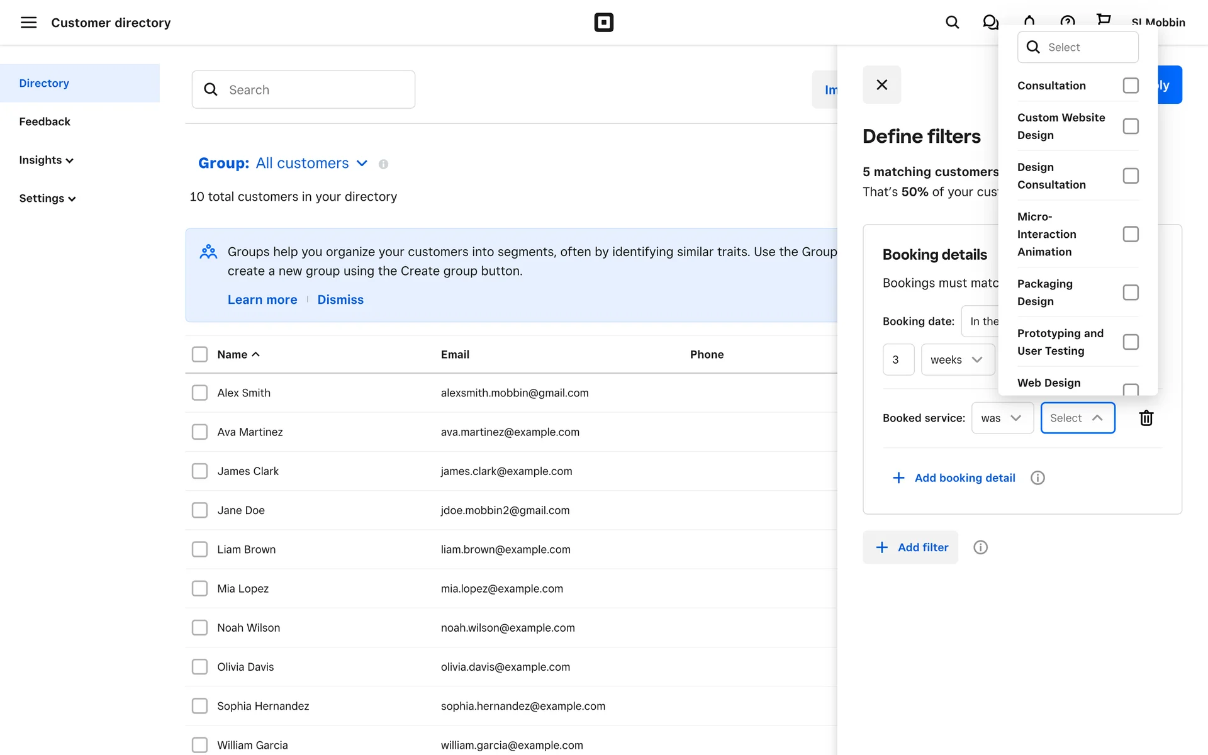Click the Square logo icon

tap(603, 23)
